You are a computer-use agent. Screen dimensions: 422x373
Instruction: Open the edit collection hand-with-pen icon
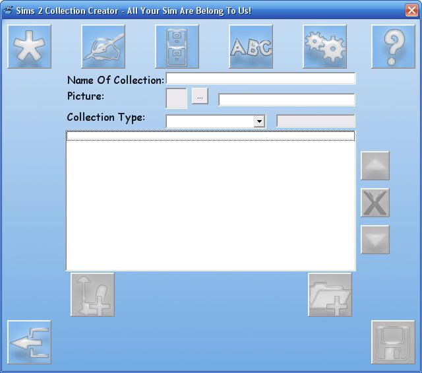(x=103, y=47)
